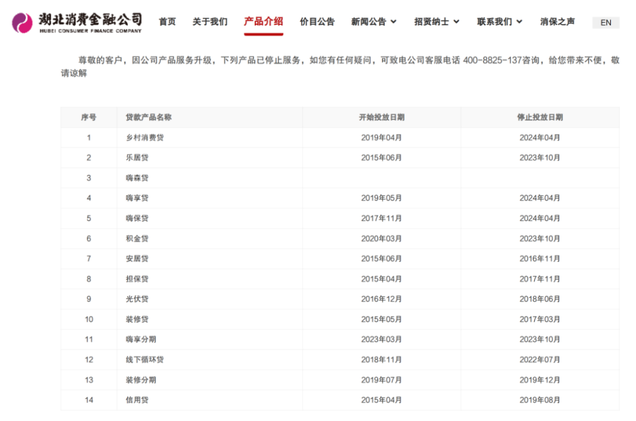
Task: Click the 开始投放日期 column header
Action: tap(381, 118)
